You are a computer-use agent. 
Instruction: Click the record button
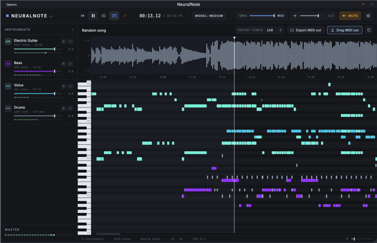point(125,15)
